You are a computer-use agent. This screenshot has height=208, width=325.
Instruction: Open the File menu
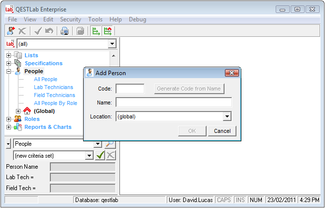pos(12,19)
